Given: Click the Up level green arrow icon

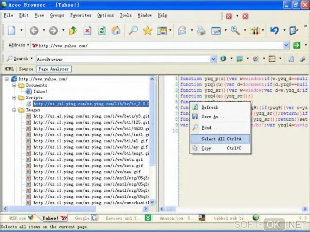Looking at the screenshot, I should (73, 31).
